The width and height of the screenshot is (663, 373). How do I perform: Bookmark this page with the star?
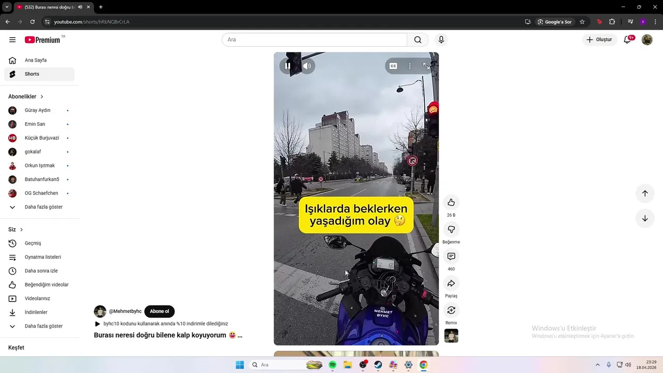pyautogui.click(x=582, y=22)
